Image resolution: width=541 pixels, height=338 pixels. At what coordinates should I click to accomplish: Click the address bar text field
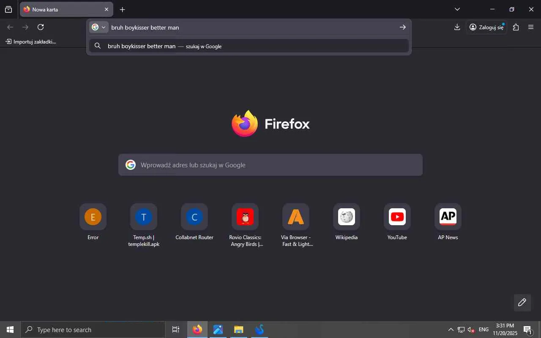pos(253,27)
